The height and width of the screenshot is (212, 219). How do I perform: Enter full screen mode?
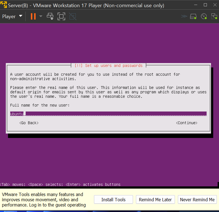pyautogui.click(x=61, y=17)
